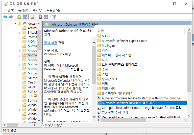
Task: Open Microsoft Defender Exploit Guard folder
Action: (122, 41)
